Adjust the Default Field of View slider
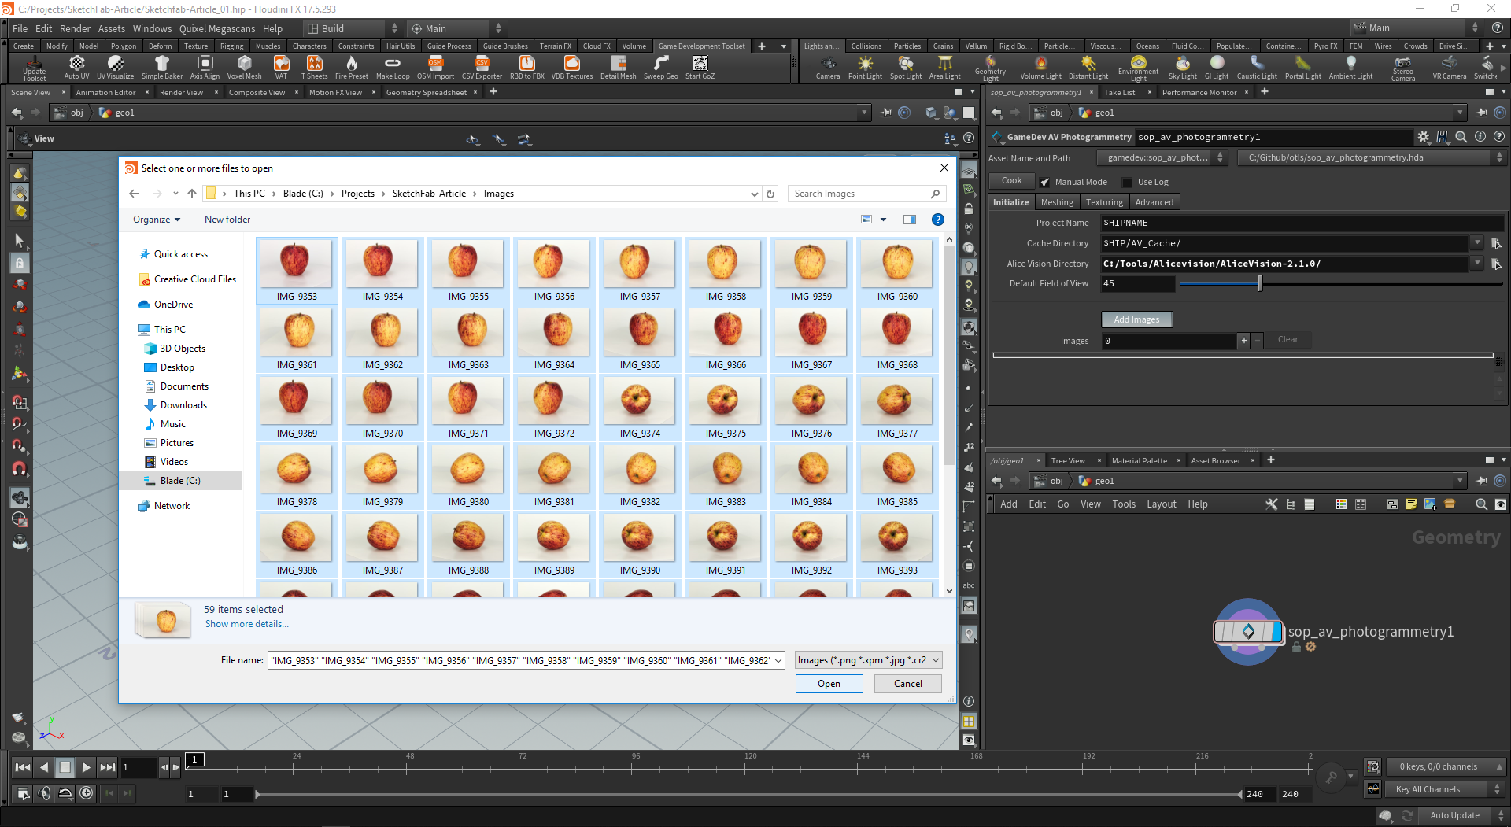This screenshot has width=1511, height=827. click(1260, 284)
